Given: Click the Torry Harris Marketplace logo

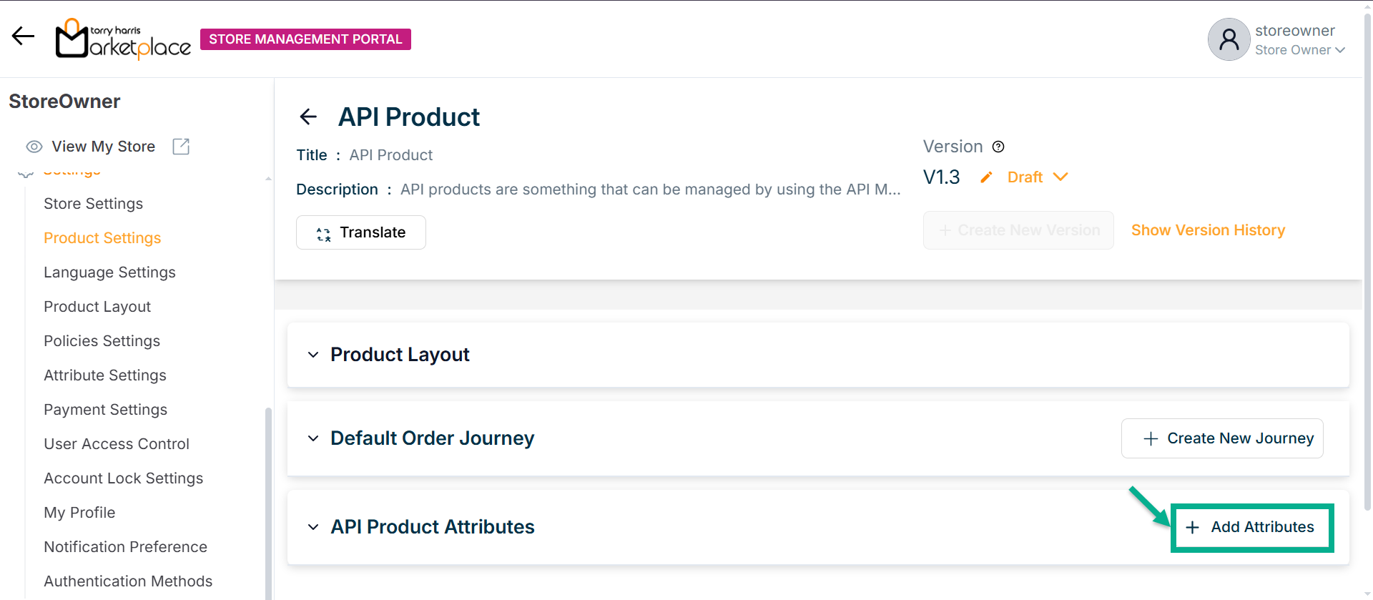Looking at the screenshot, I should point(123,39).
